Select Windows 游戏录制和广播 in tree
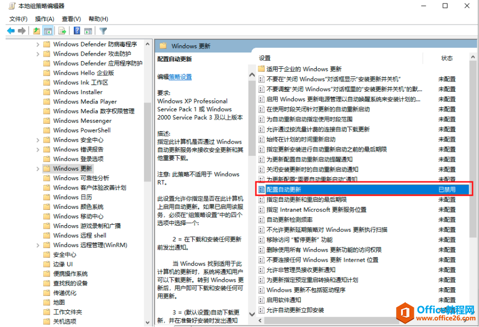 point(87,226)
